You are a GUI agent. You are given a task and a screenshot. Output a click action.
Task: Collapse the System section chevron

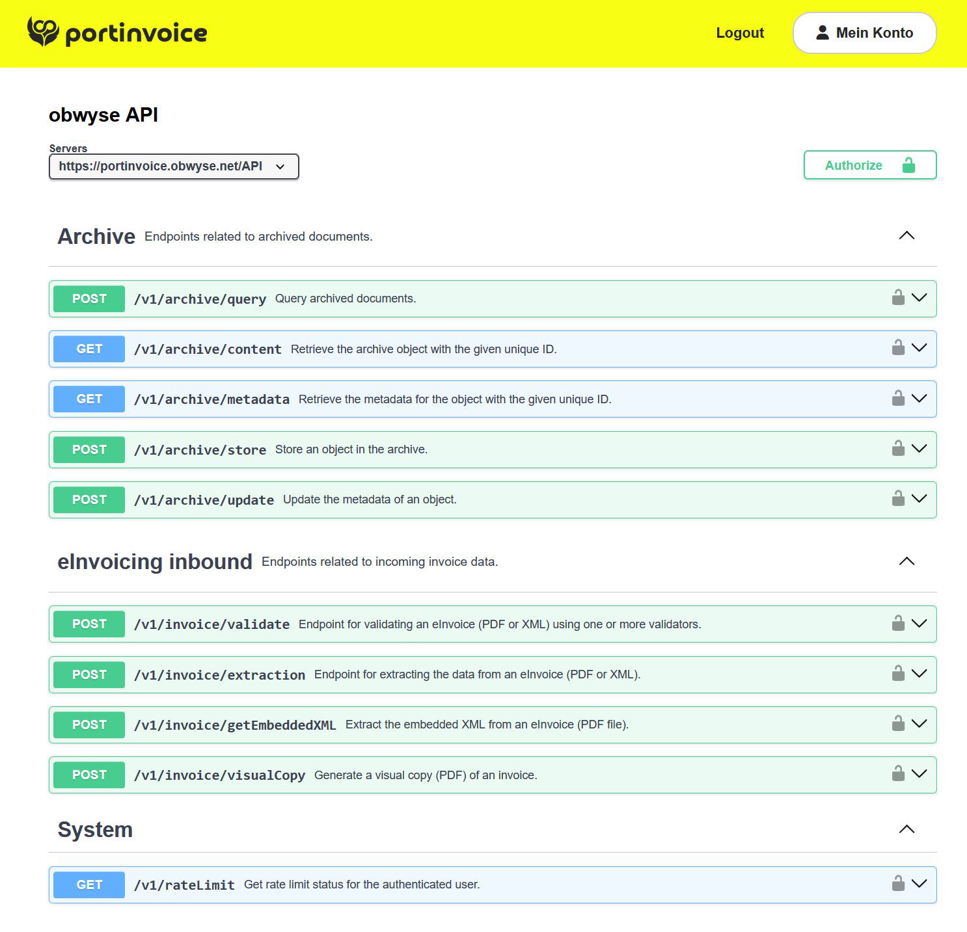pyautogui.click(x=906, y=829)
